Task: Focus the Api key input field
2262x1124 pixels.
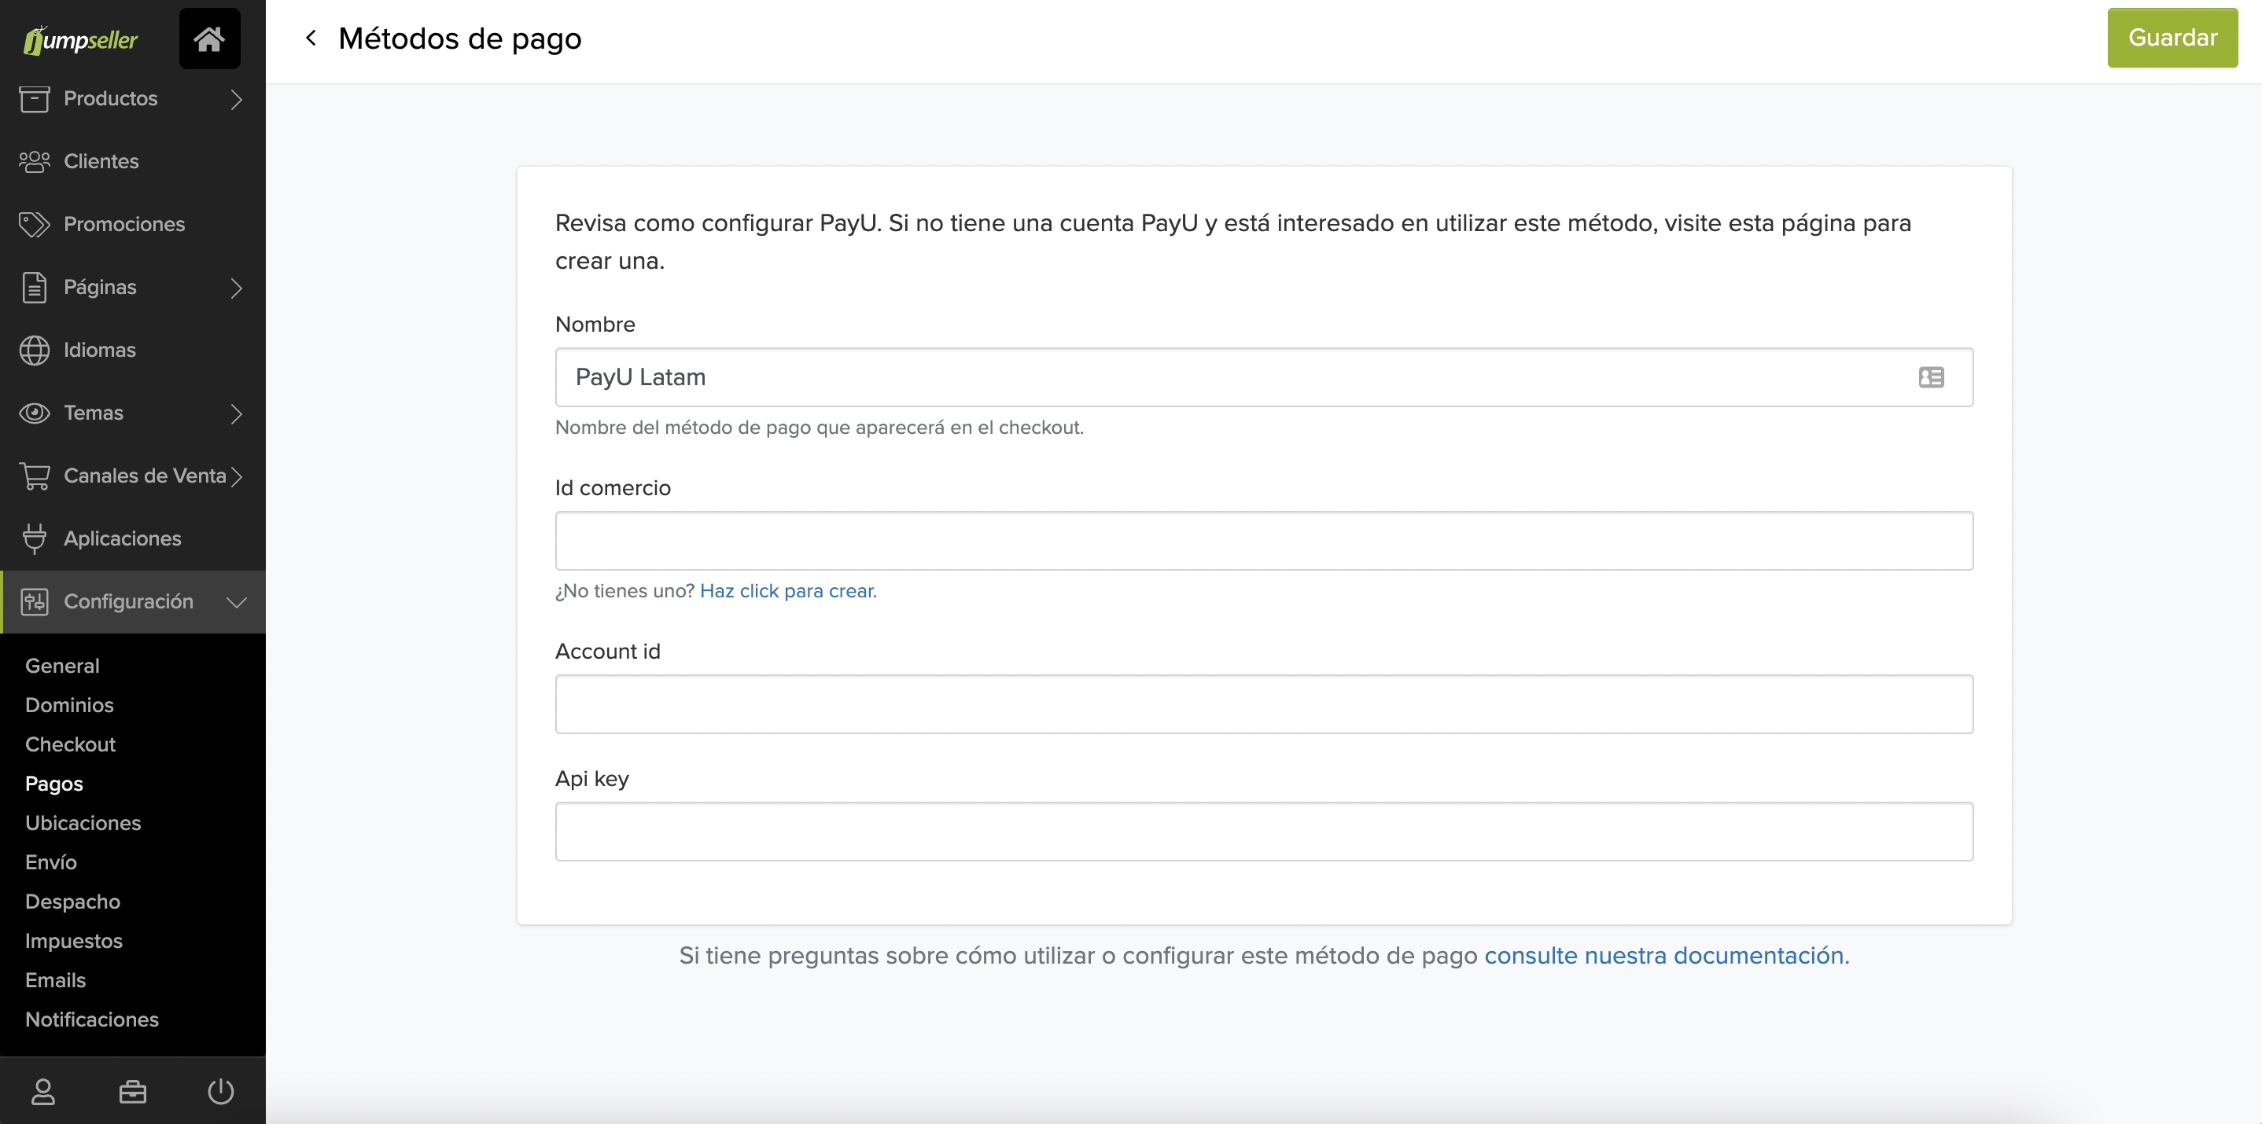Action: [x=1264, y=832]
